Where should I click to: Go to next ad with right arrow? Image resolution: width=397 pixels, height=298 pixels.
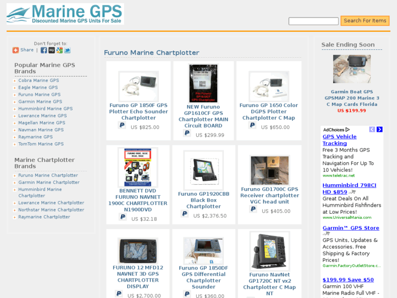pyautogui.click(x=380, y=130)
